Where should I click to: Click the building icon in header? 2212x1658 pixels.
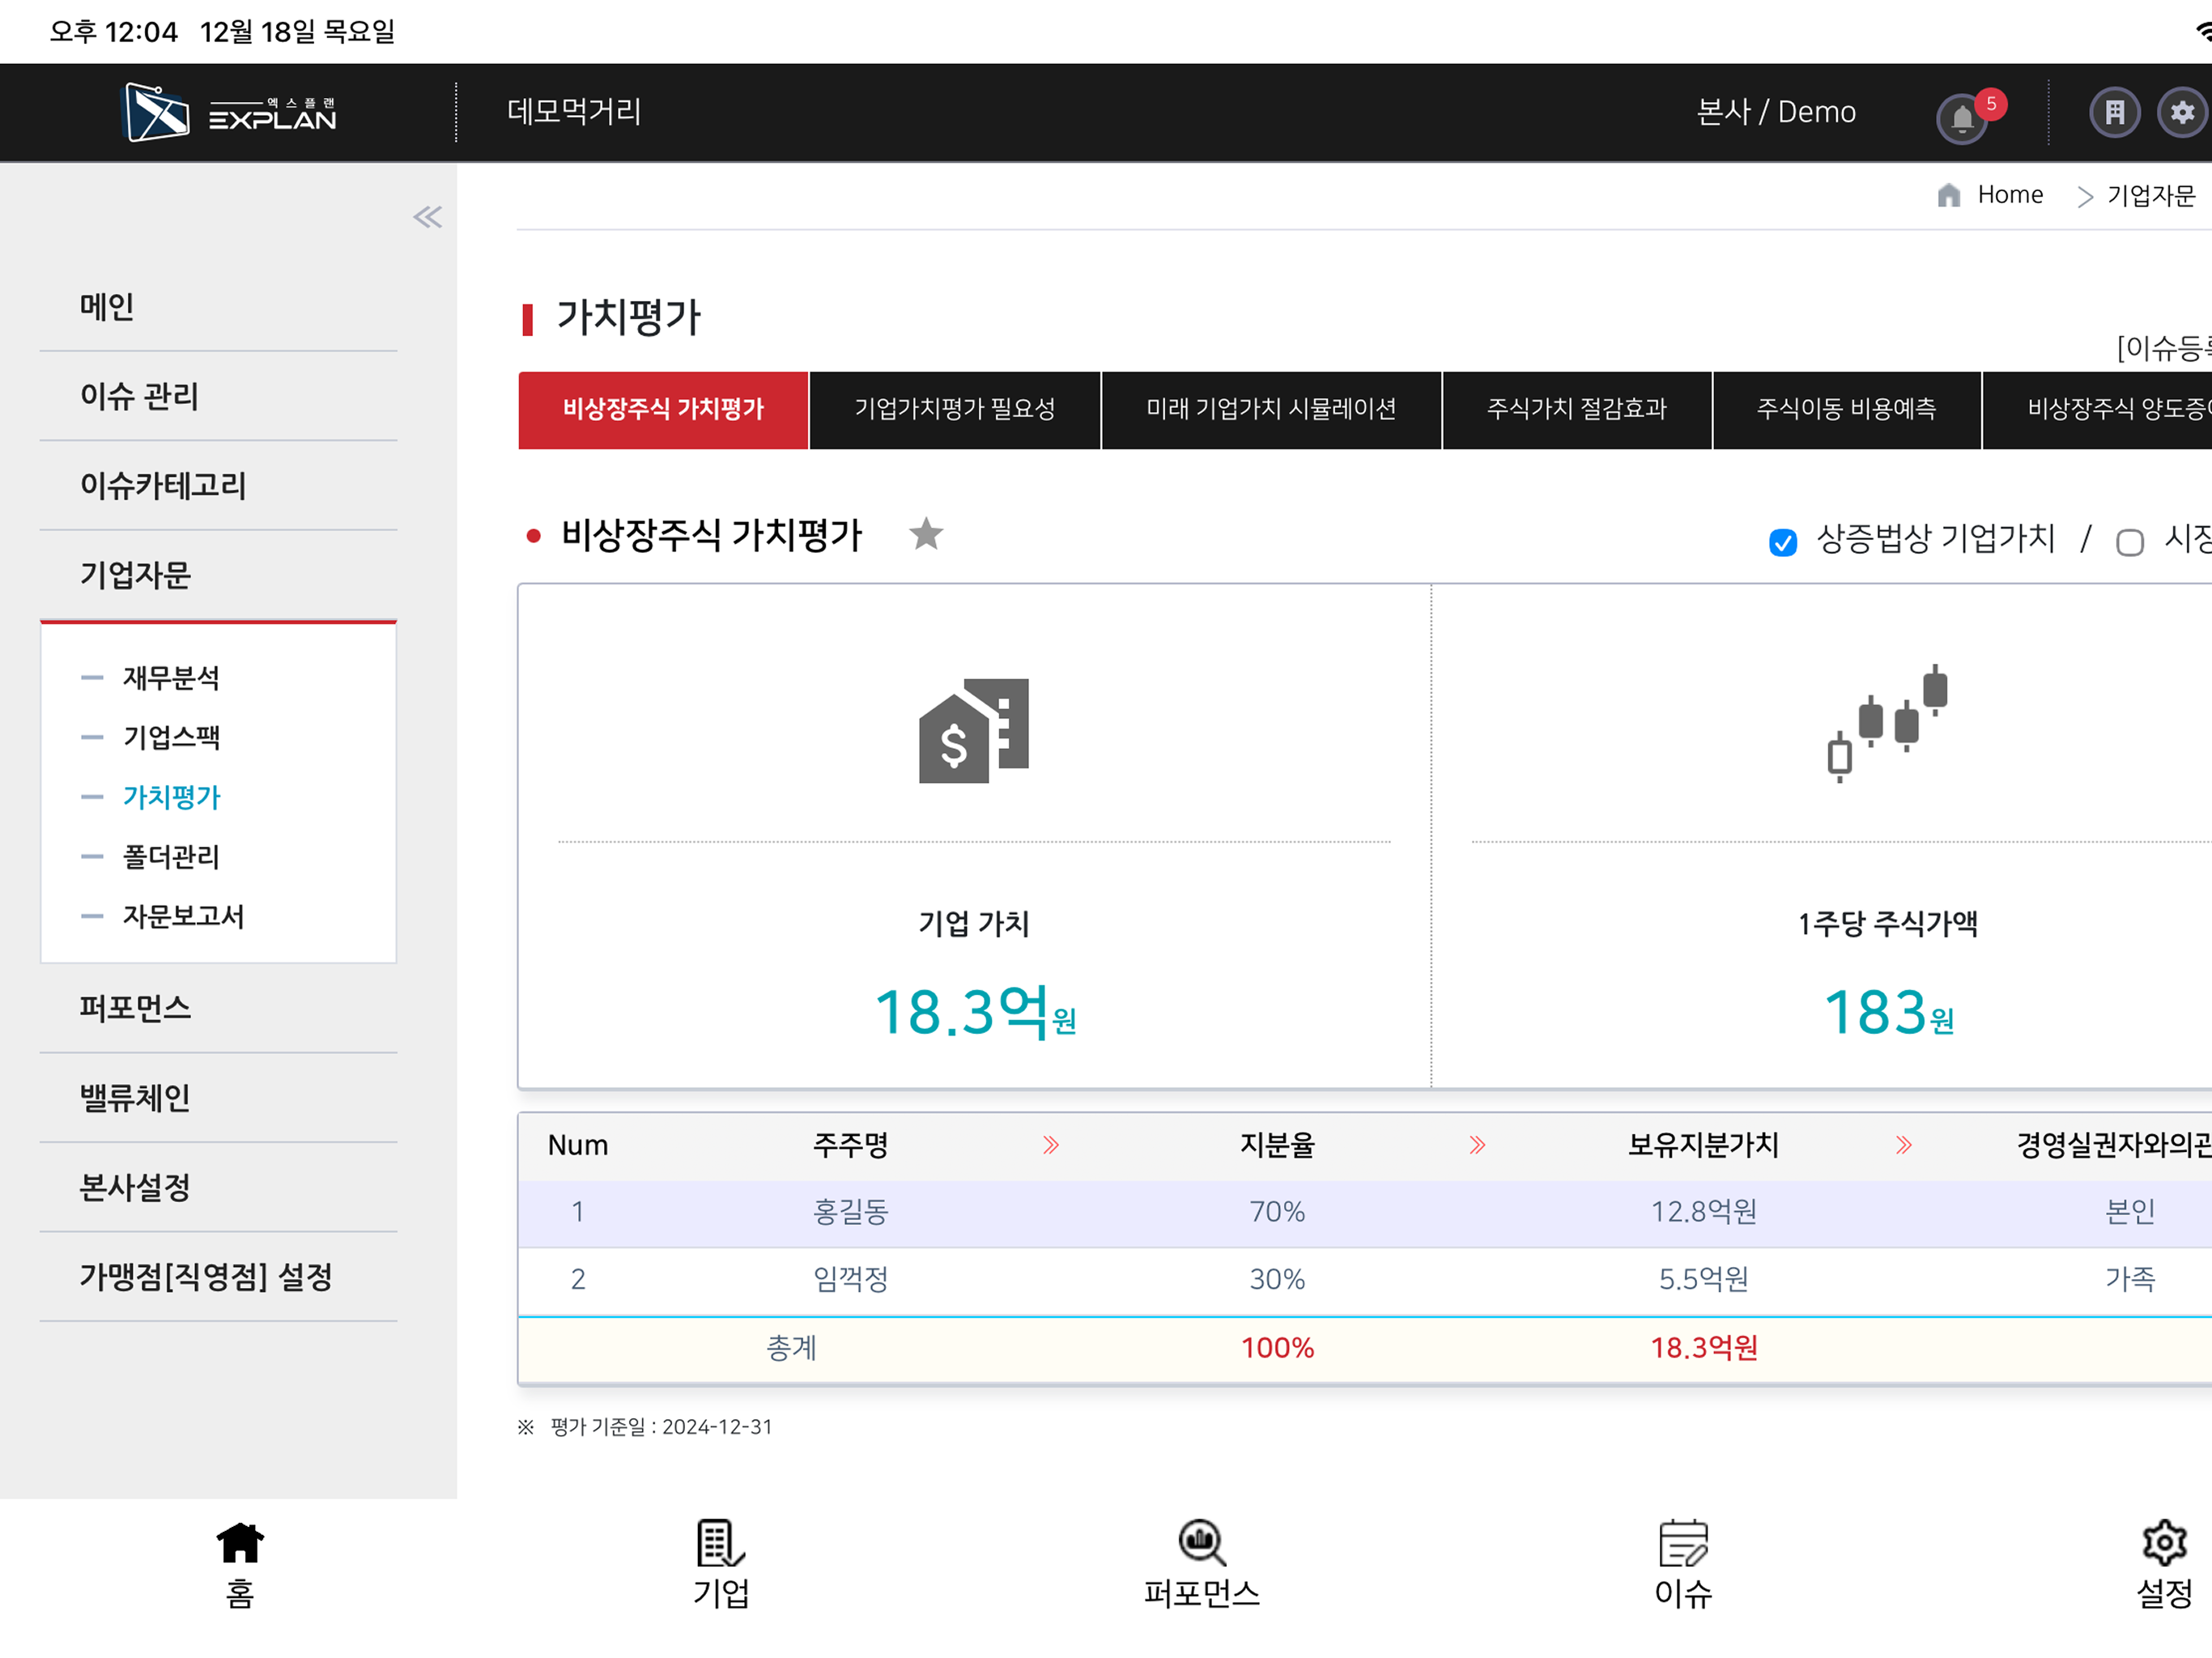(x=2114, y=112)
